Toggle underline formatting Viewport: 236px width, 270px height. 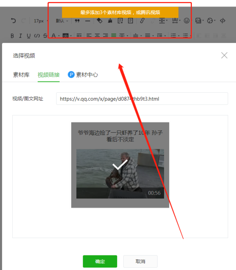29,36
